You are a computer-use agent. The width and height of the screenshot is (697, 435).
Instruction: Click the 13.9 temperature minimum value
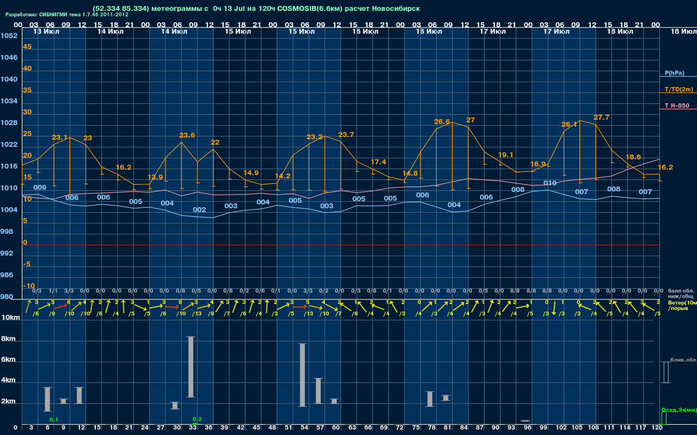[155, 177]
